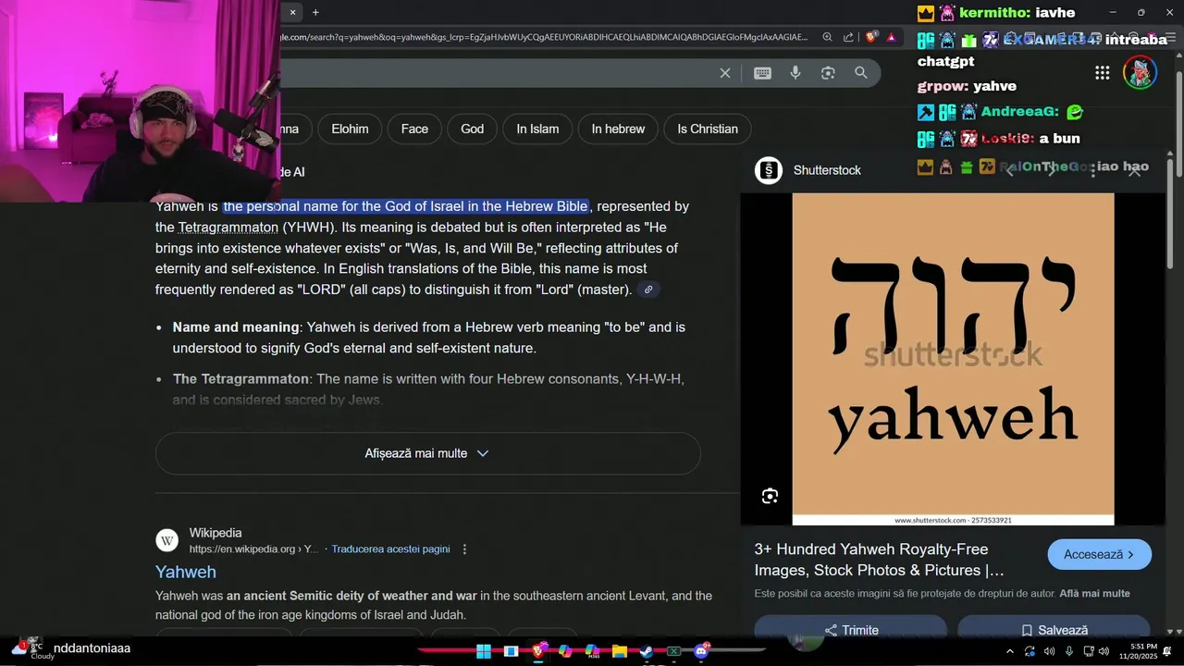Click Traducerea acestei pagini link
The image size is (1184, 666).
pos(390,549)
